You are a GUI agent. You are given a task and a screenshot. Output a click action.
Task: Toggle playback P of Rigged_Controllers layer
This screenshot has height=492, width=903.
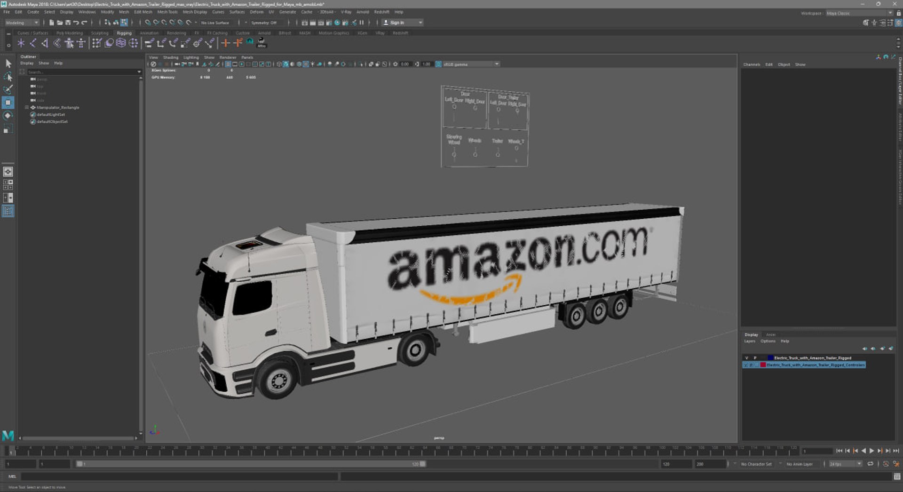coord(752,365)
